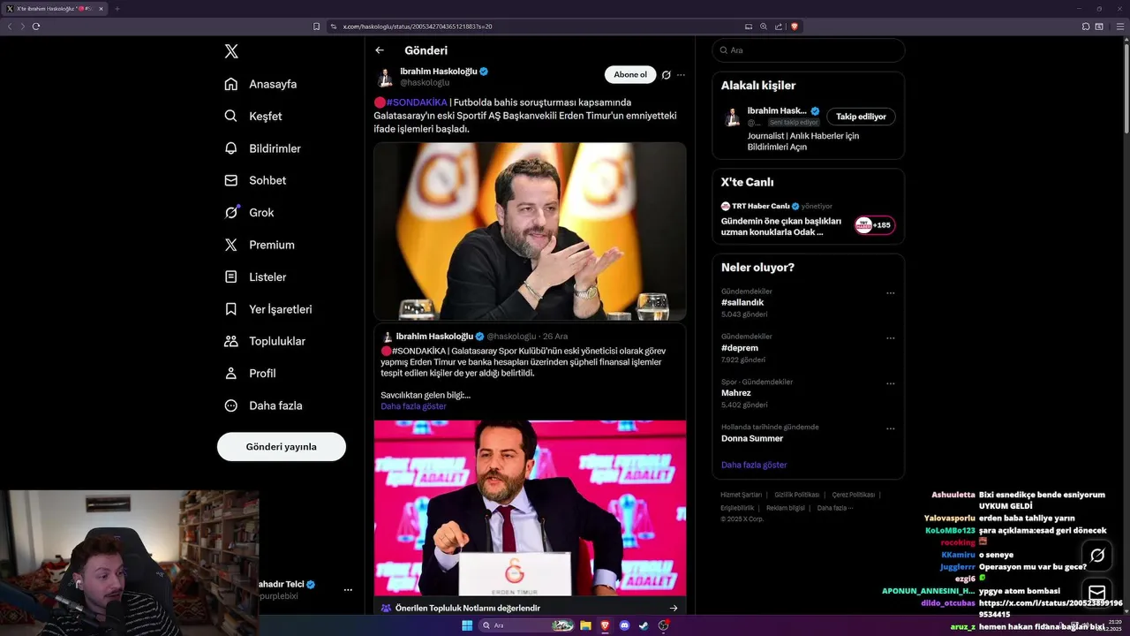Open Grok from the sidebar
The height and width of the screenshot is (636, 1130).
pos(249,212)
